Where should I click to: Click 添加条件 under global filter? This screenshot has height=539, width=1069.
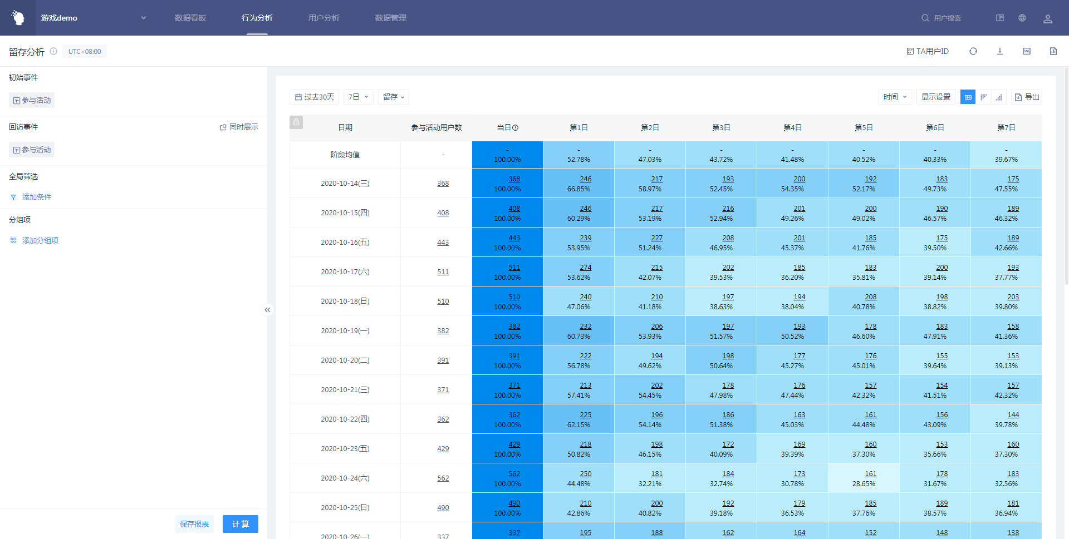[x=36, y=197]
